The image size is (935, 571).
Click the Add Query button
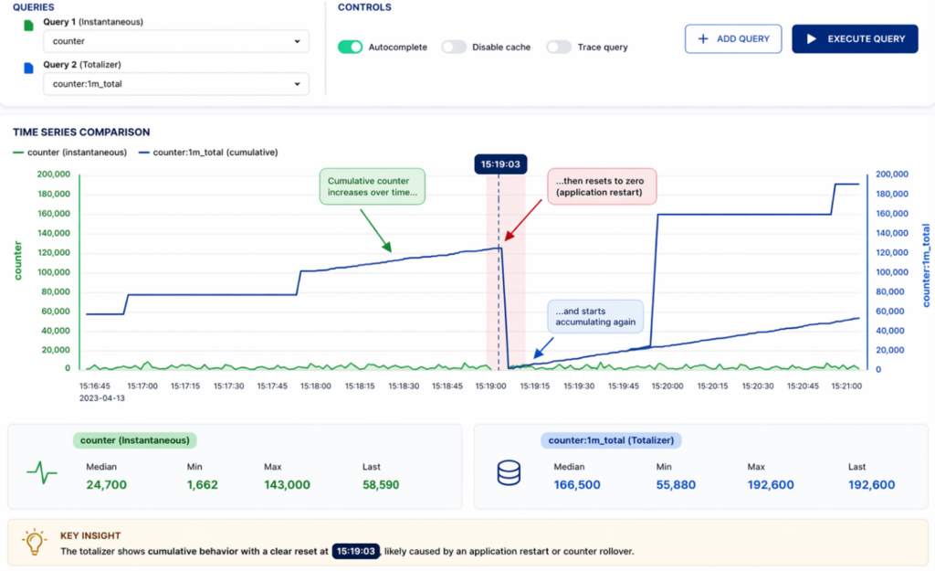tap(733, 39)
